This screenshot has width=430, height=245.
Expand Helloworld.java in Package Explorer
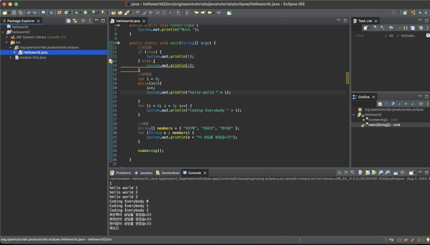[14, 52]
